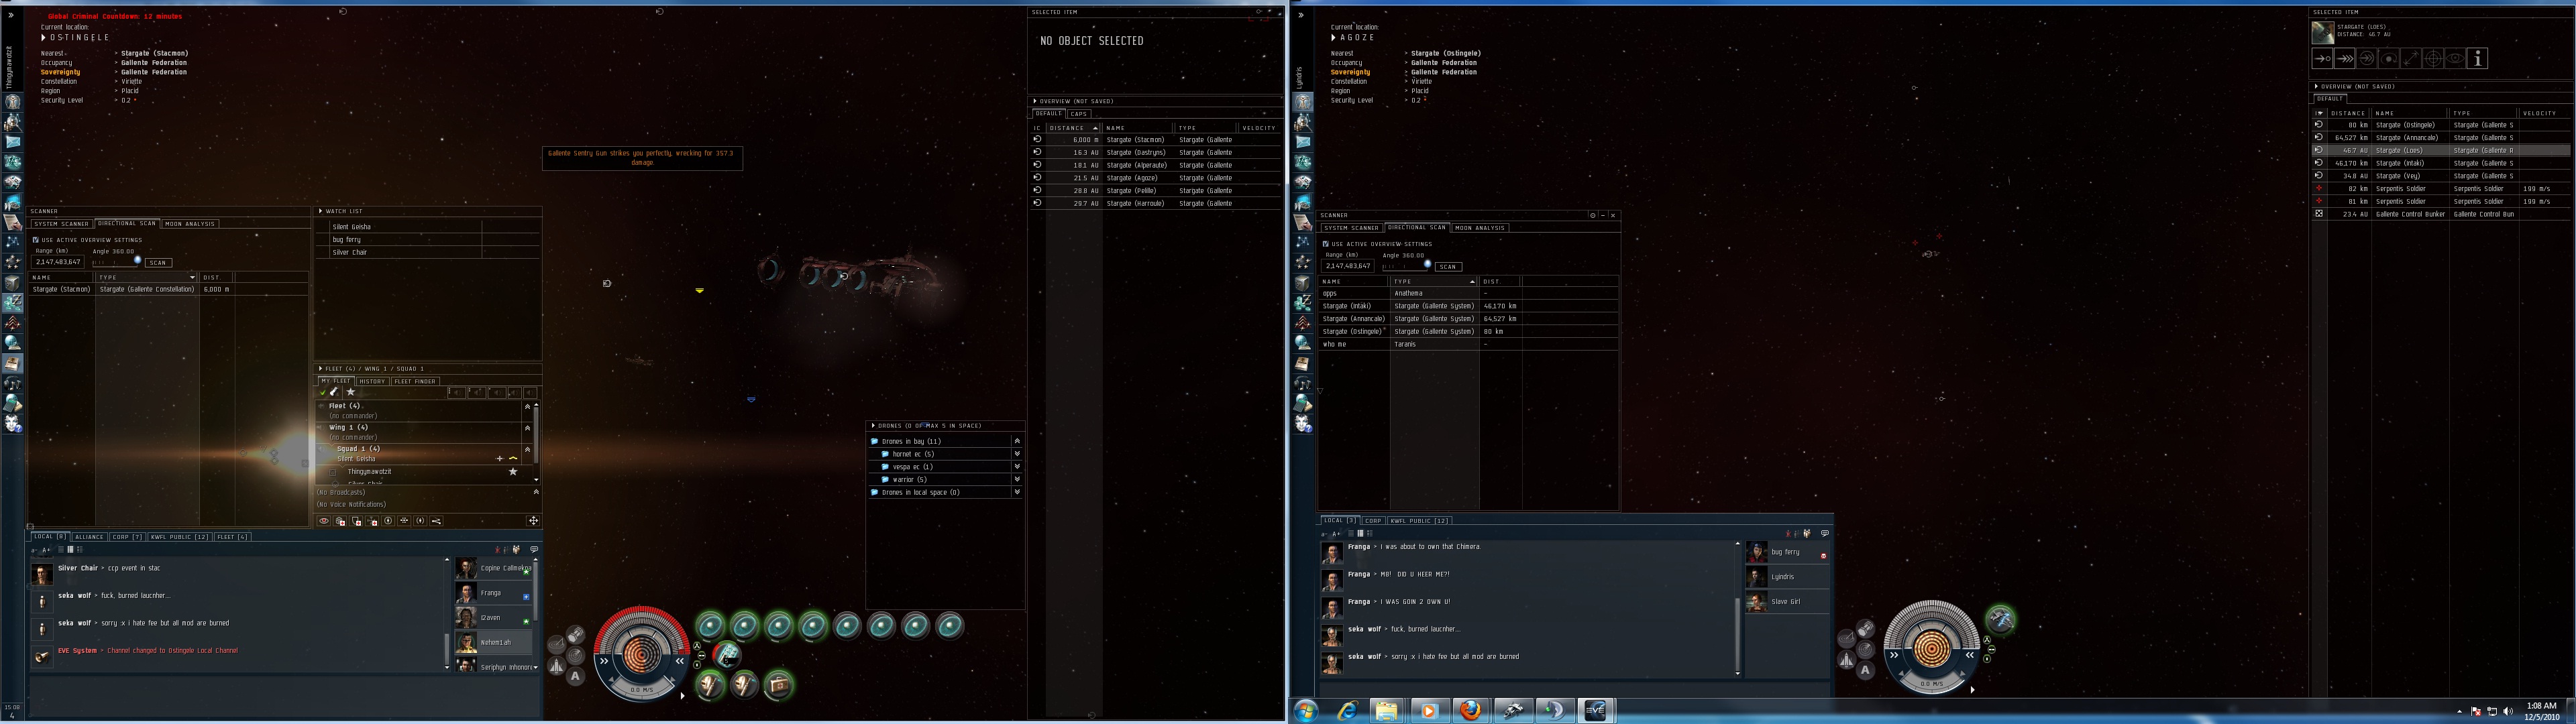Image resolution: width=2576 pixels, height=724 pixels.
Task: Click the Approach icon for Stargate (Loes)
Action: click(x=2322, y=59)
